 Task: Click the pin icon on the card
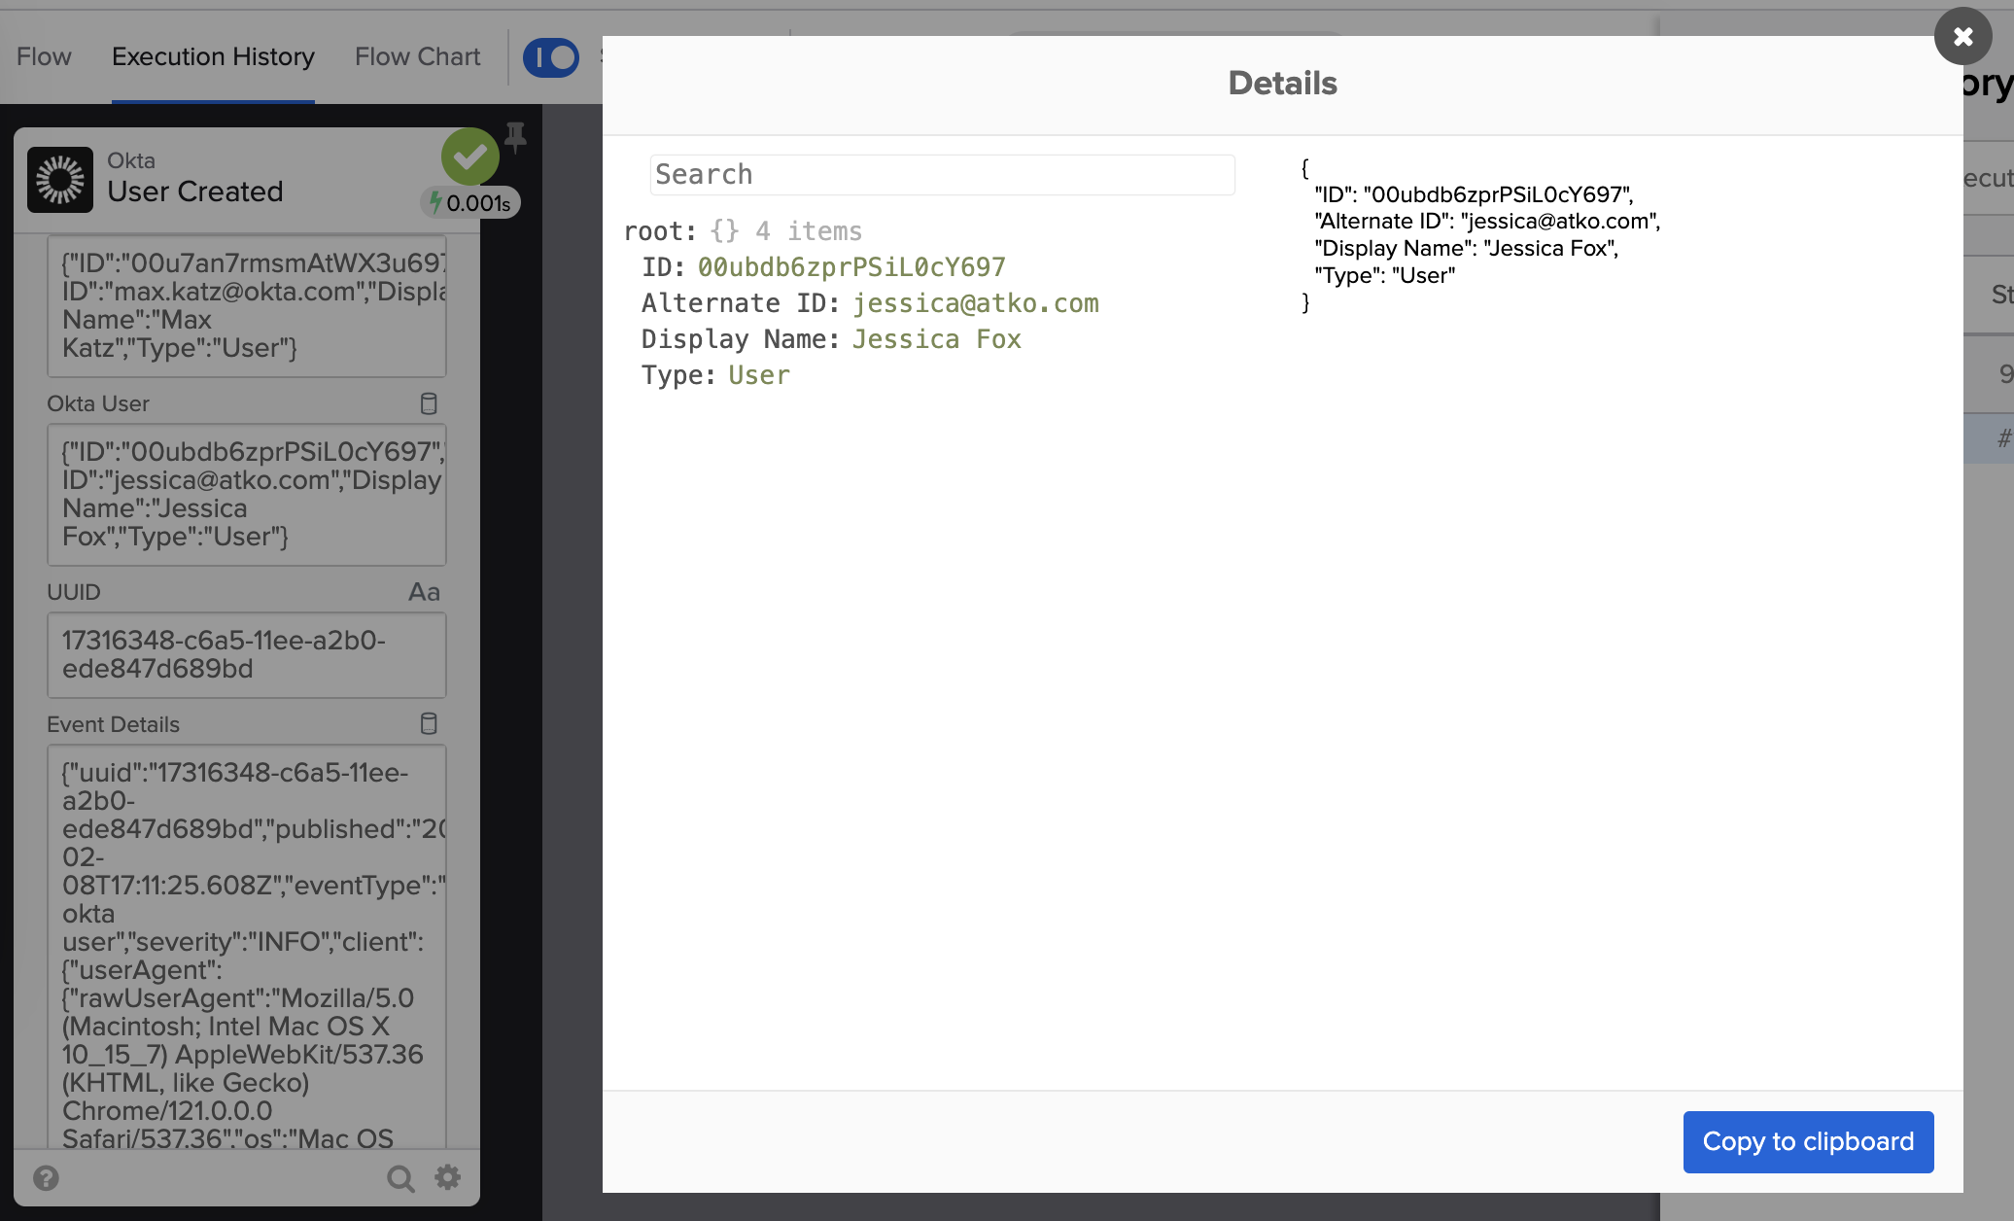pos(515,138)
